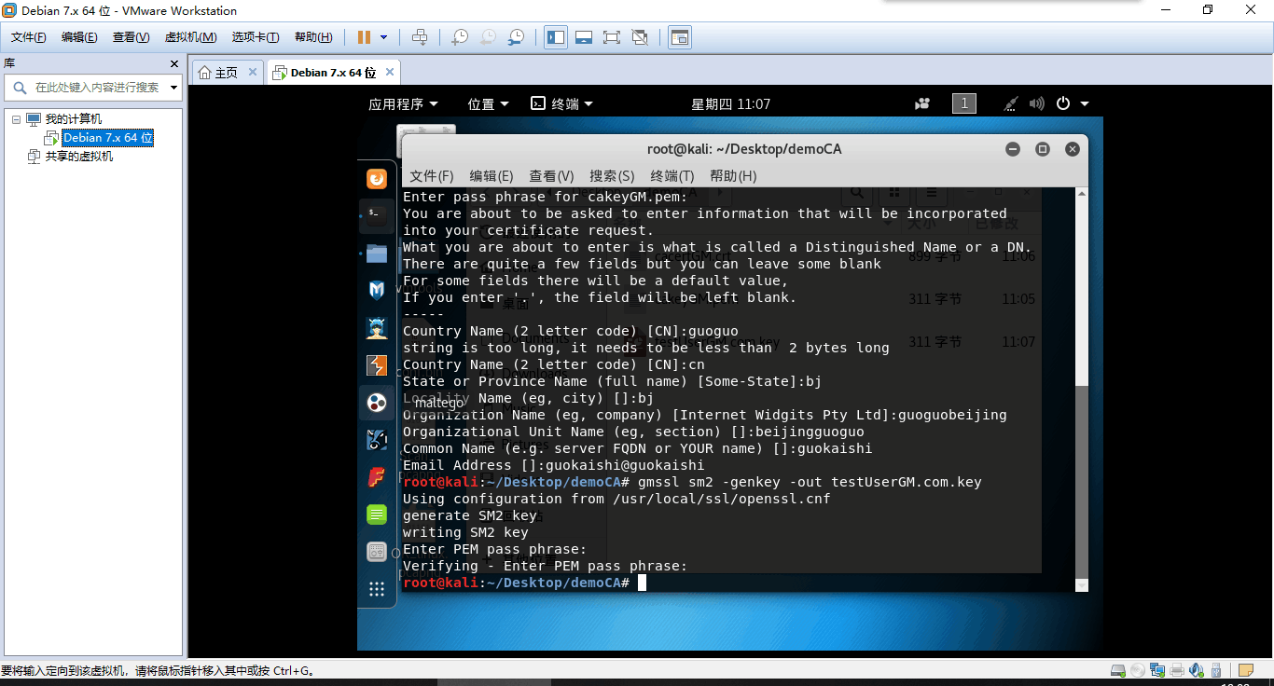Viewport: 1274px width, 686px height.
Task: Show all applications grid in the dock
Action: tap(377, 589)
